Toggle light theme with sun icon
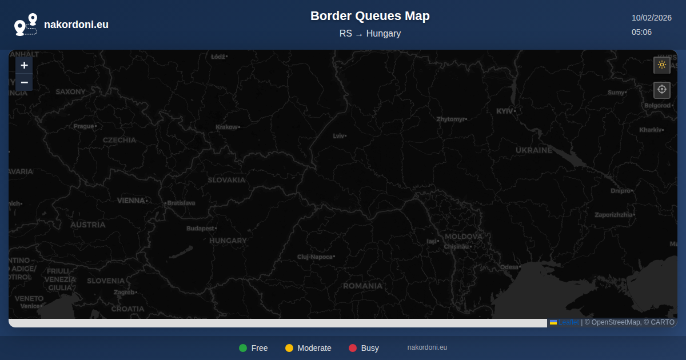The width and height of the screenshot is (686, 360). click(x=662, y=65)
